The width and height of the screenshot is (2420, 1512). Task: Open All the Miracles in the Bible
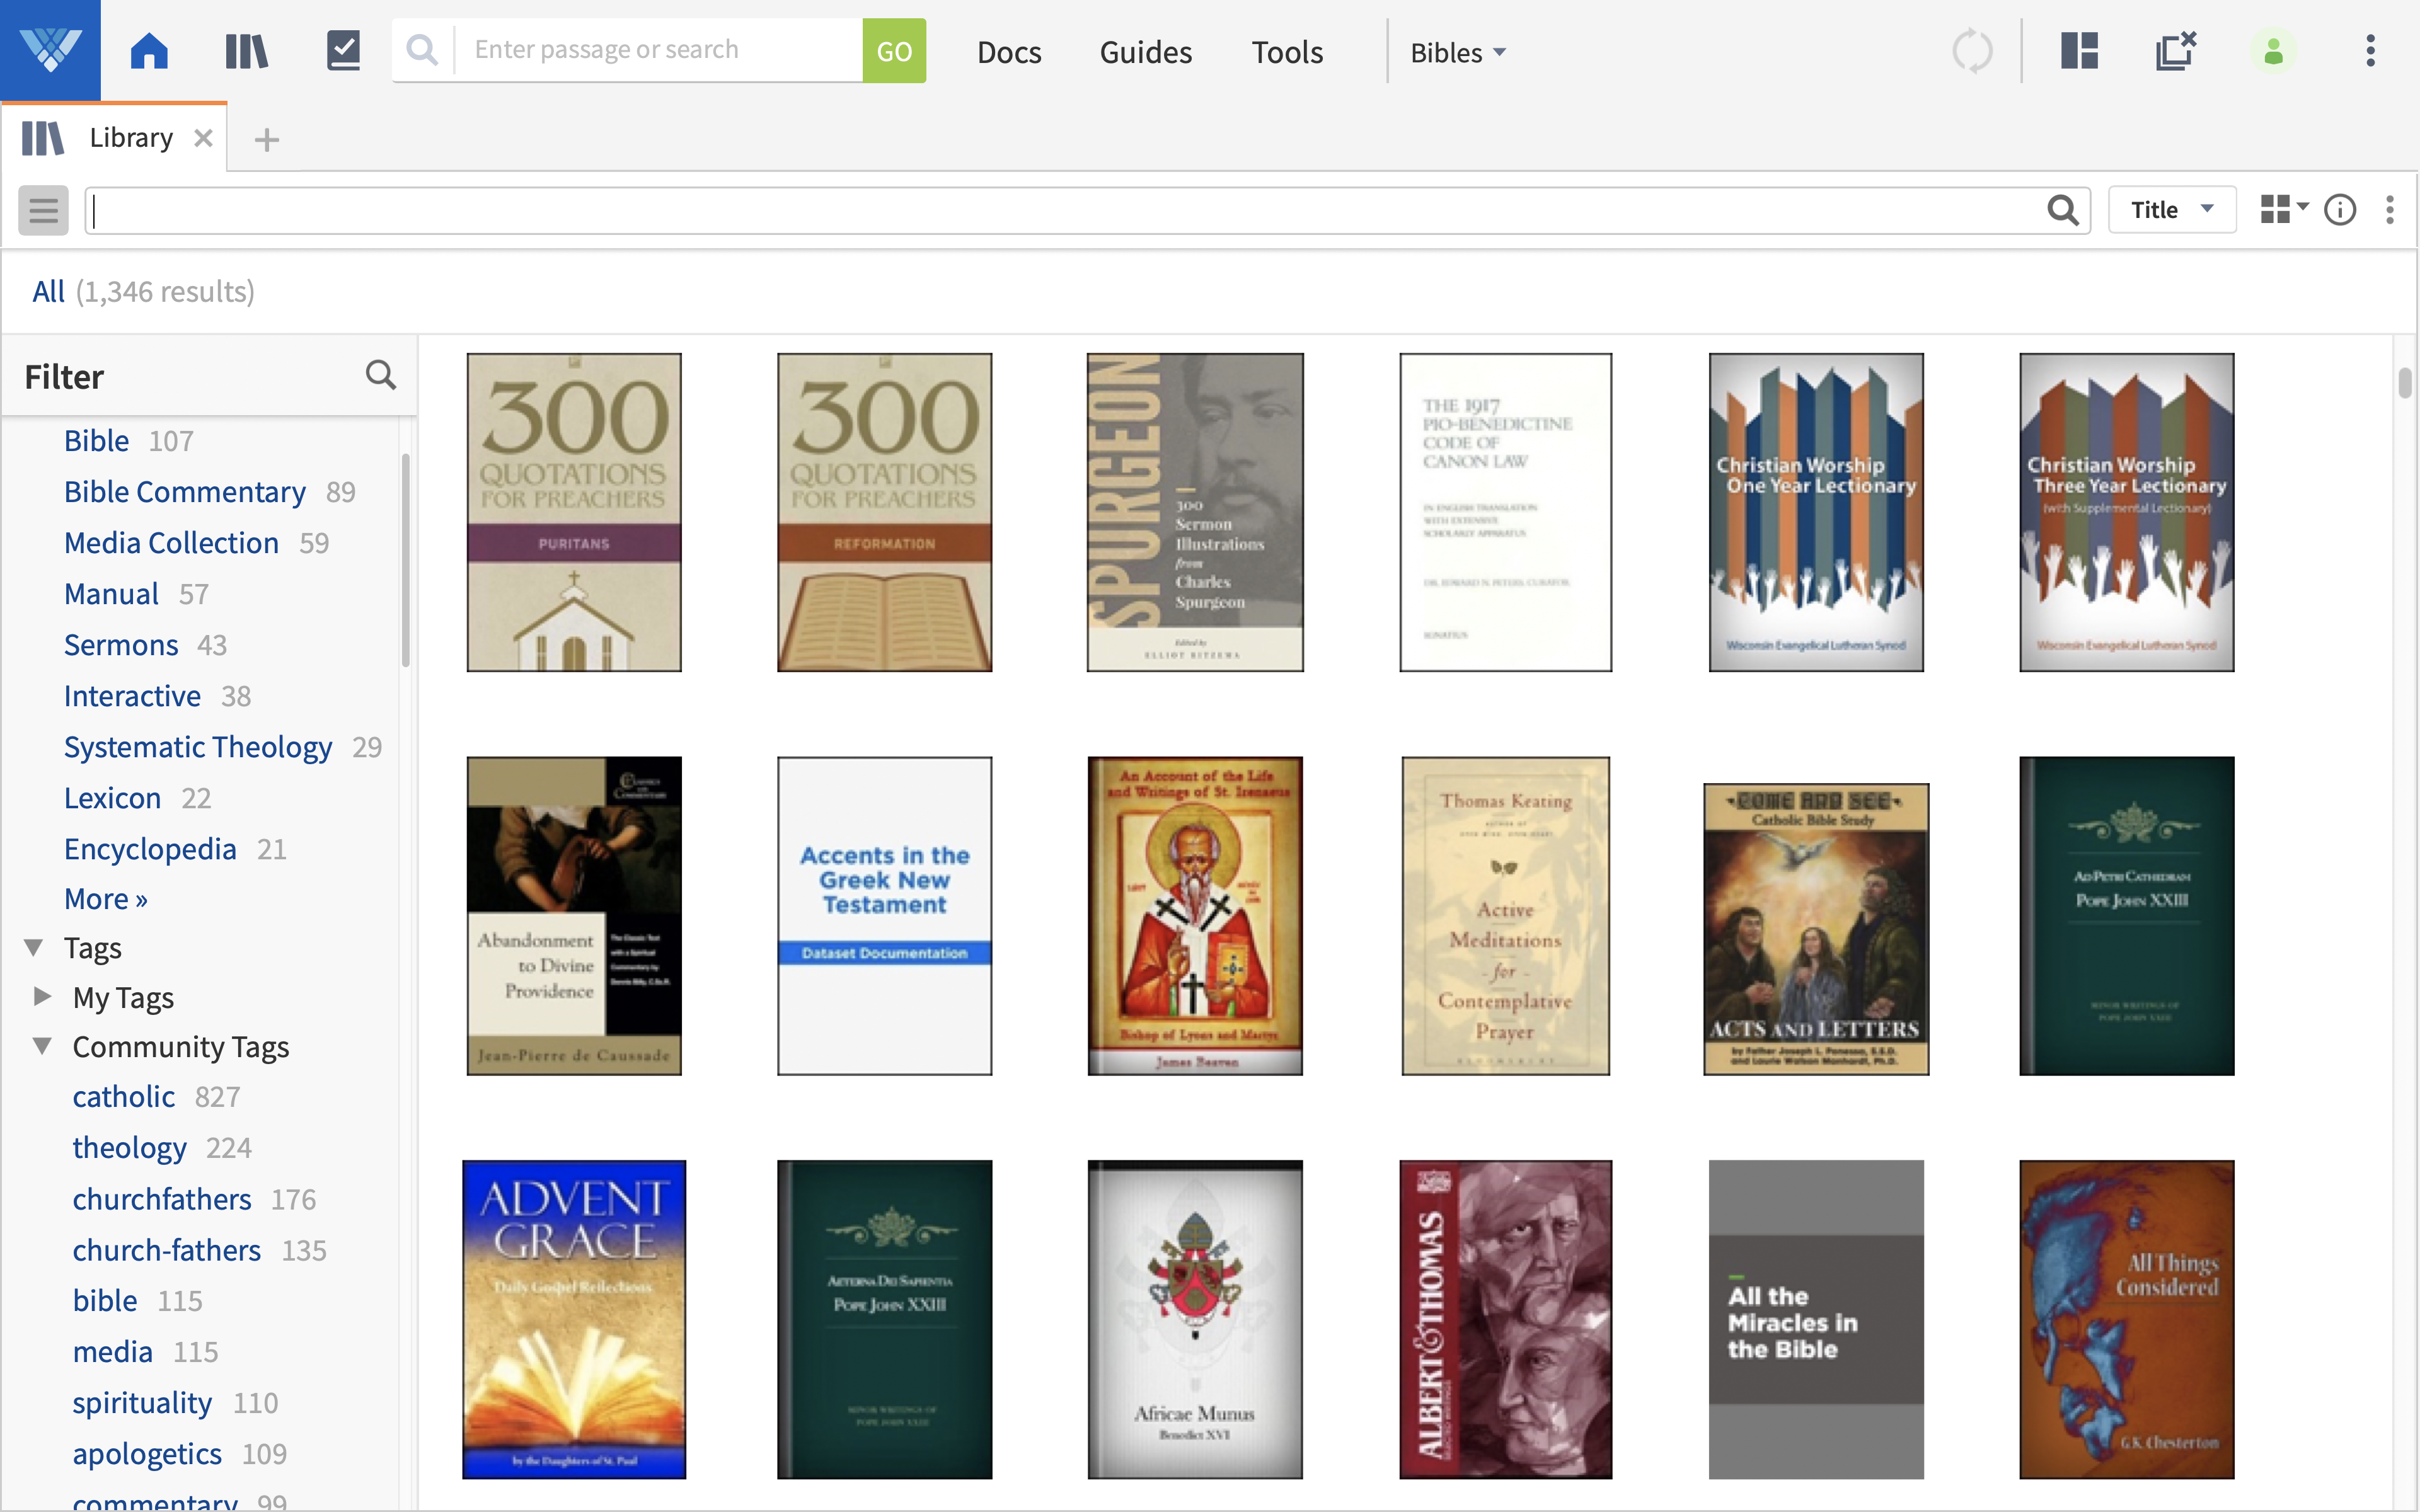(1816, 1319)
